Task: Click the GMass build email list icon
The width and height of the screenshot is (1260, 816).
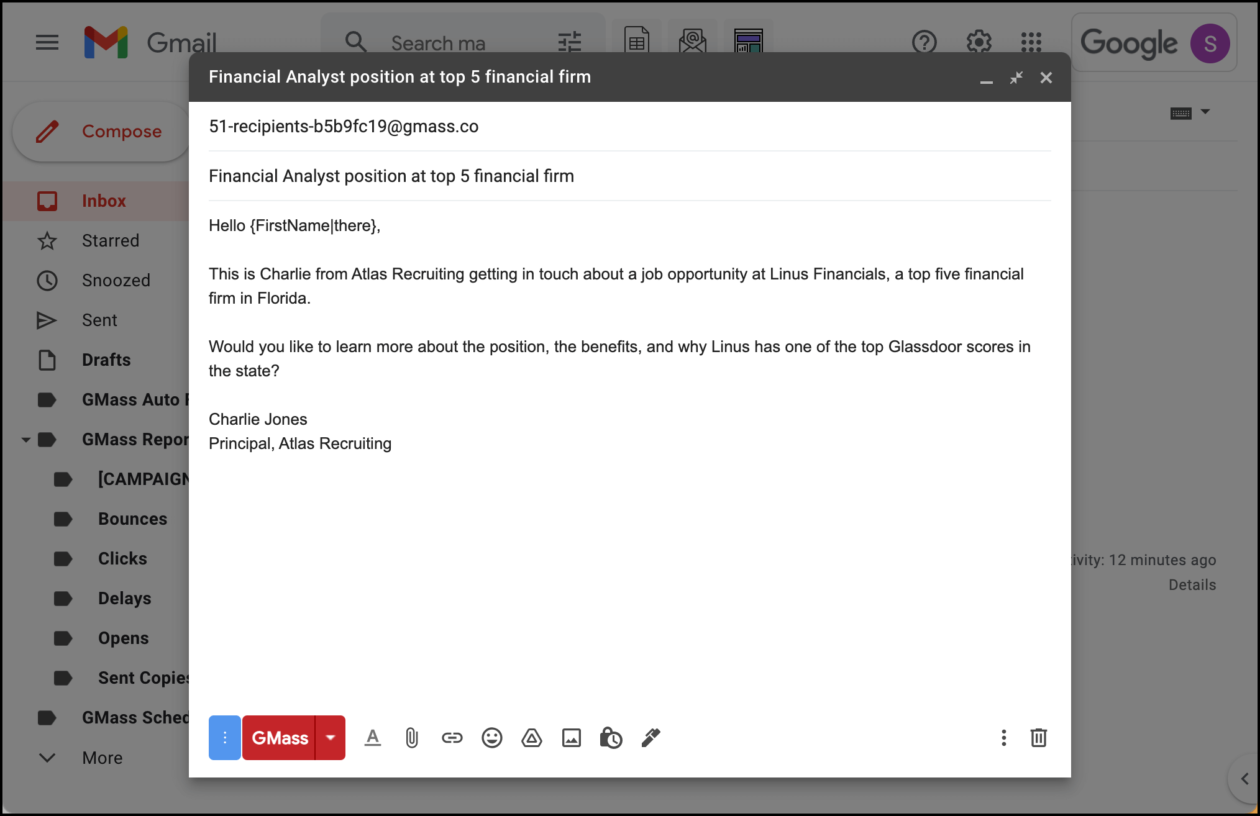Action: [x=692, y=42]
